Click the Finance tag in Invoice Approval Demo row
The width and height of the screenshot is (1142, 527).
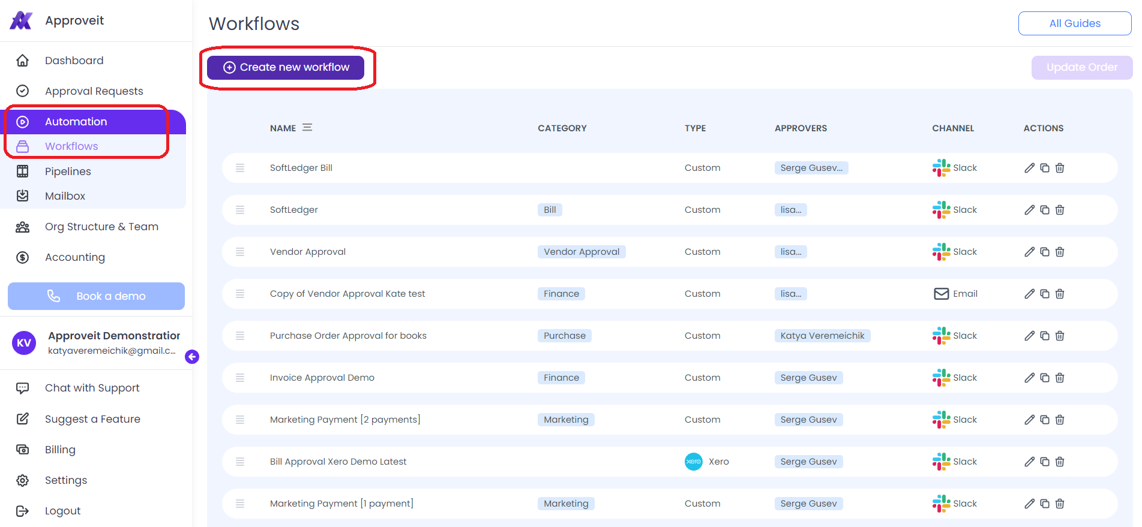point(561,378)
